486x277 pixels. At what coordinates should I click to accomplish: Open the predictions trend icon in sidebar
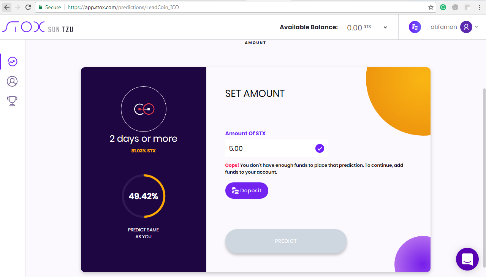12,62
